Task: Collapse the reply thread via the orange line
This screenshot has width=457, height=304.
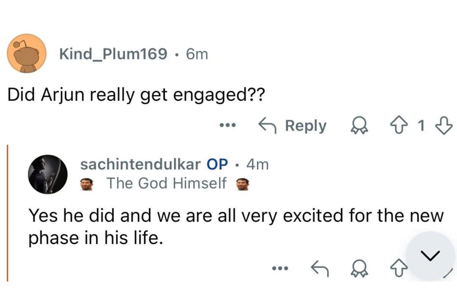Action: tap(7, 213)
